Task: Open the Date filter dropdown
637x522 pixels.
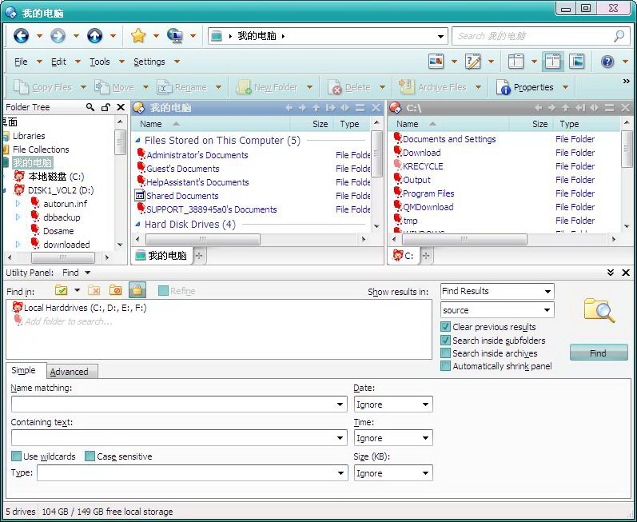Action: click(x=392, y=404)
